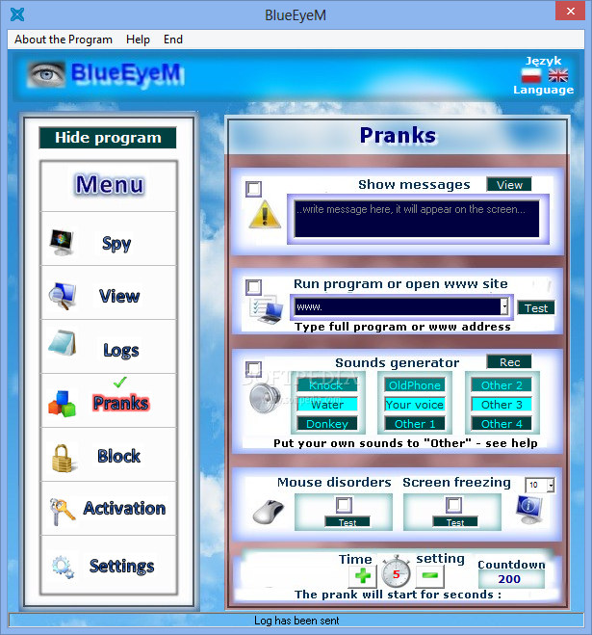Click the Log has been sent status
Screen dimensions: 592x635
296,620
